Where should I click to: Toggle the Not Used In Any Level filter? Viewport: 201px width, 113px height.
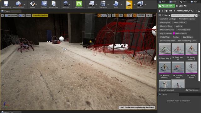pyautogui.click(x=187, y=40)
